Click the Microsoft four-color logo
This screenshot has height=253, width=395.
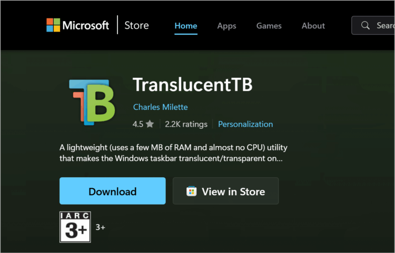(53, 25)
